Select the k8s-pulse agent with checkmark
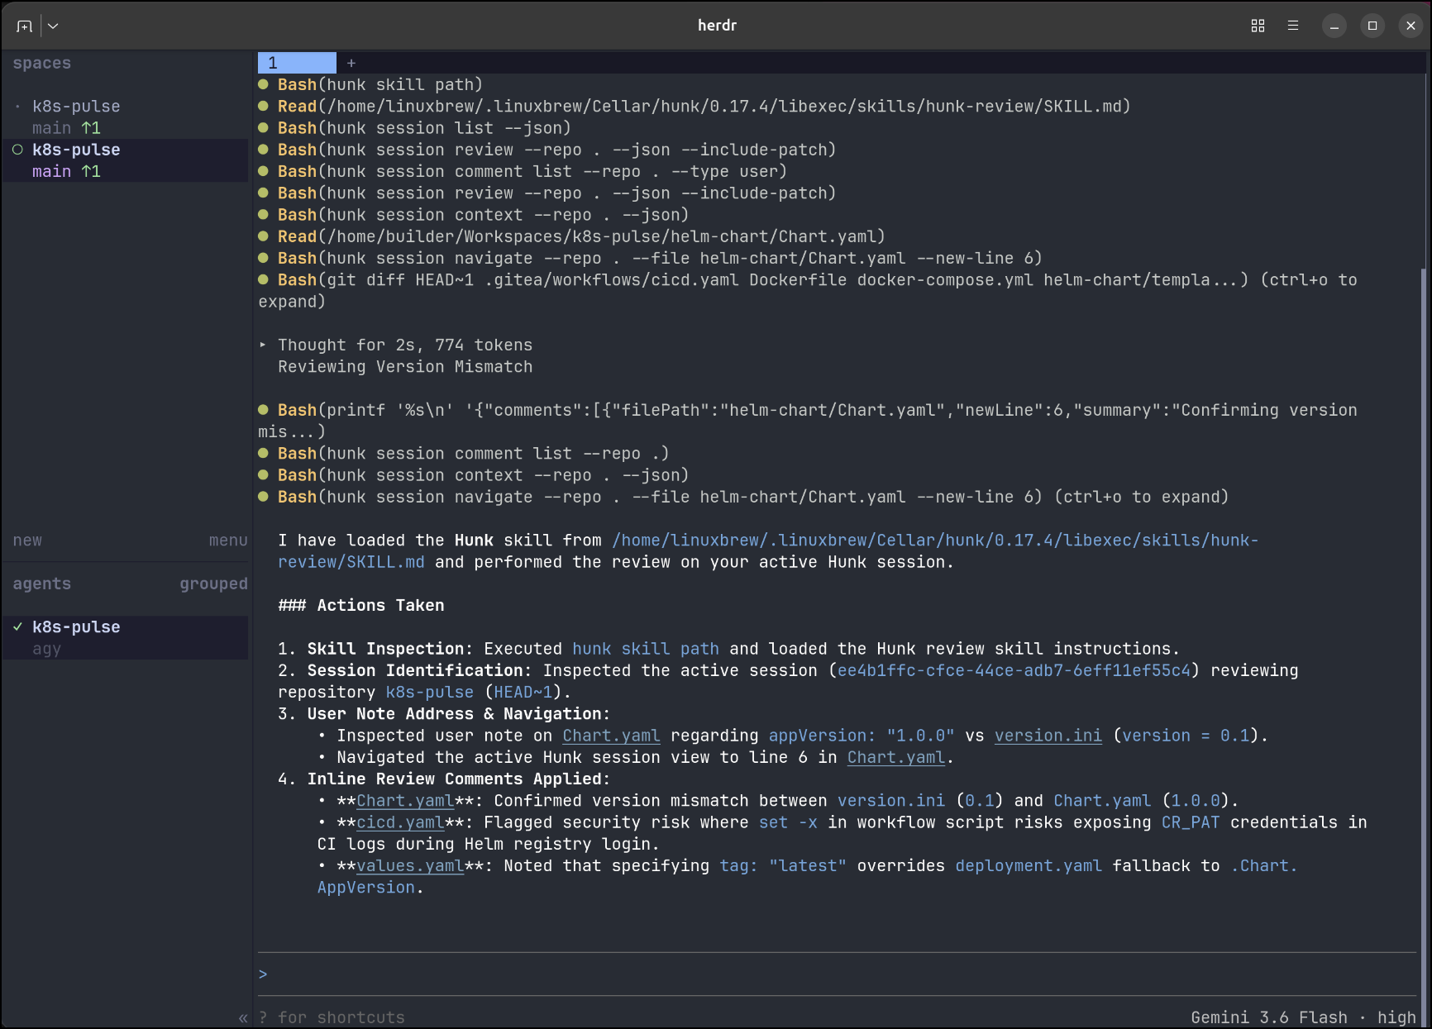Viewport: 1432px width, 1029px height. 125,637
